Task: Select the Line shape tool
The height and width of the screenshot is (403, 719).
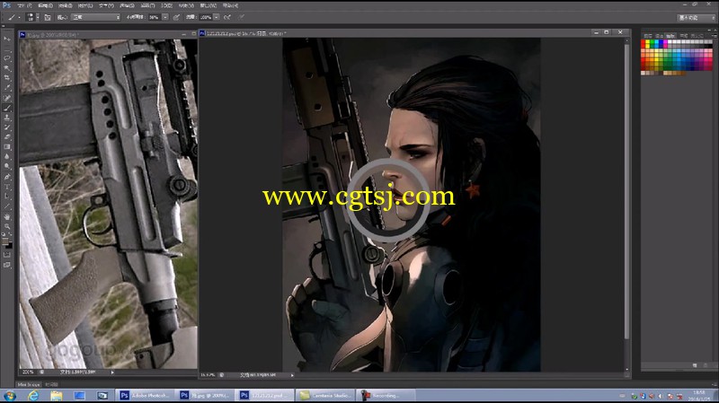Action: [7, 206]
